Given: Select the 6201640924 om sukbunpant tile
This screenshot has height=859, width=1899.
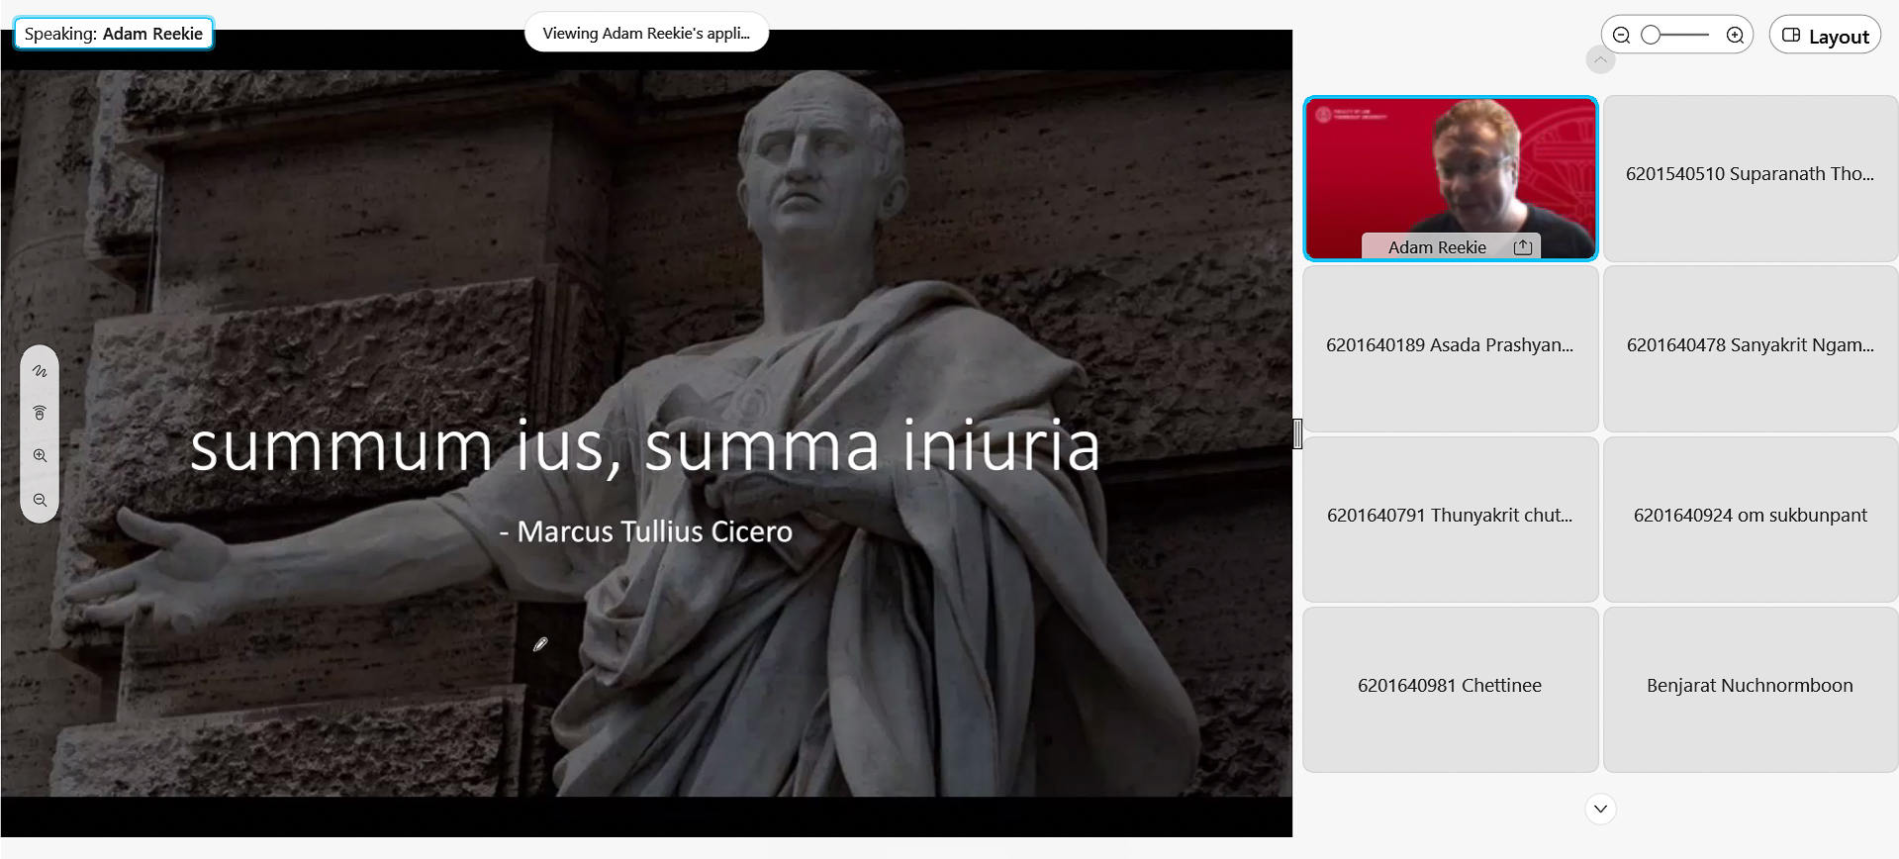Looking at the screenshot, I should pos(1750,519).
